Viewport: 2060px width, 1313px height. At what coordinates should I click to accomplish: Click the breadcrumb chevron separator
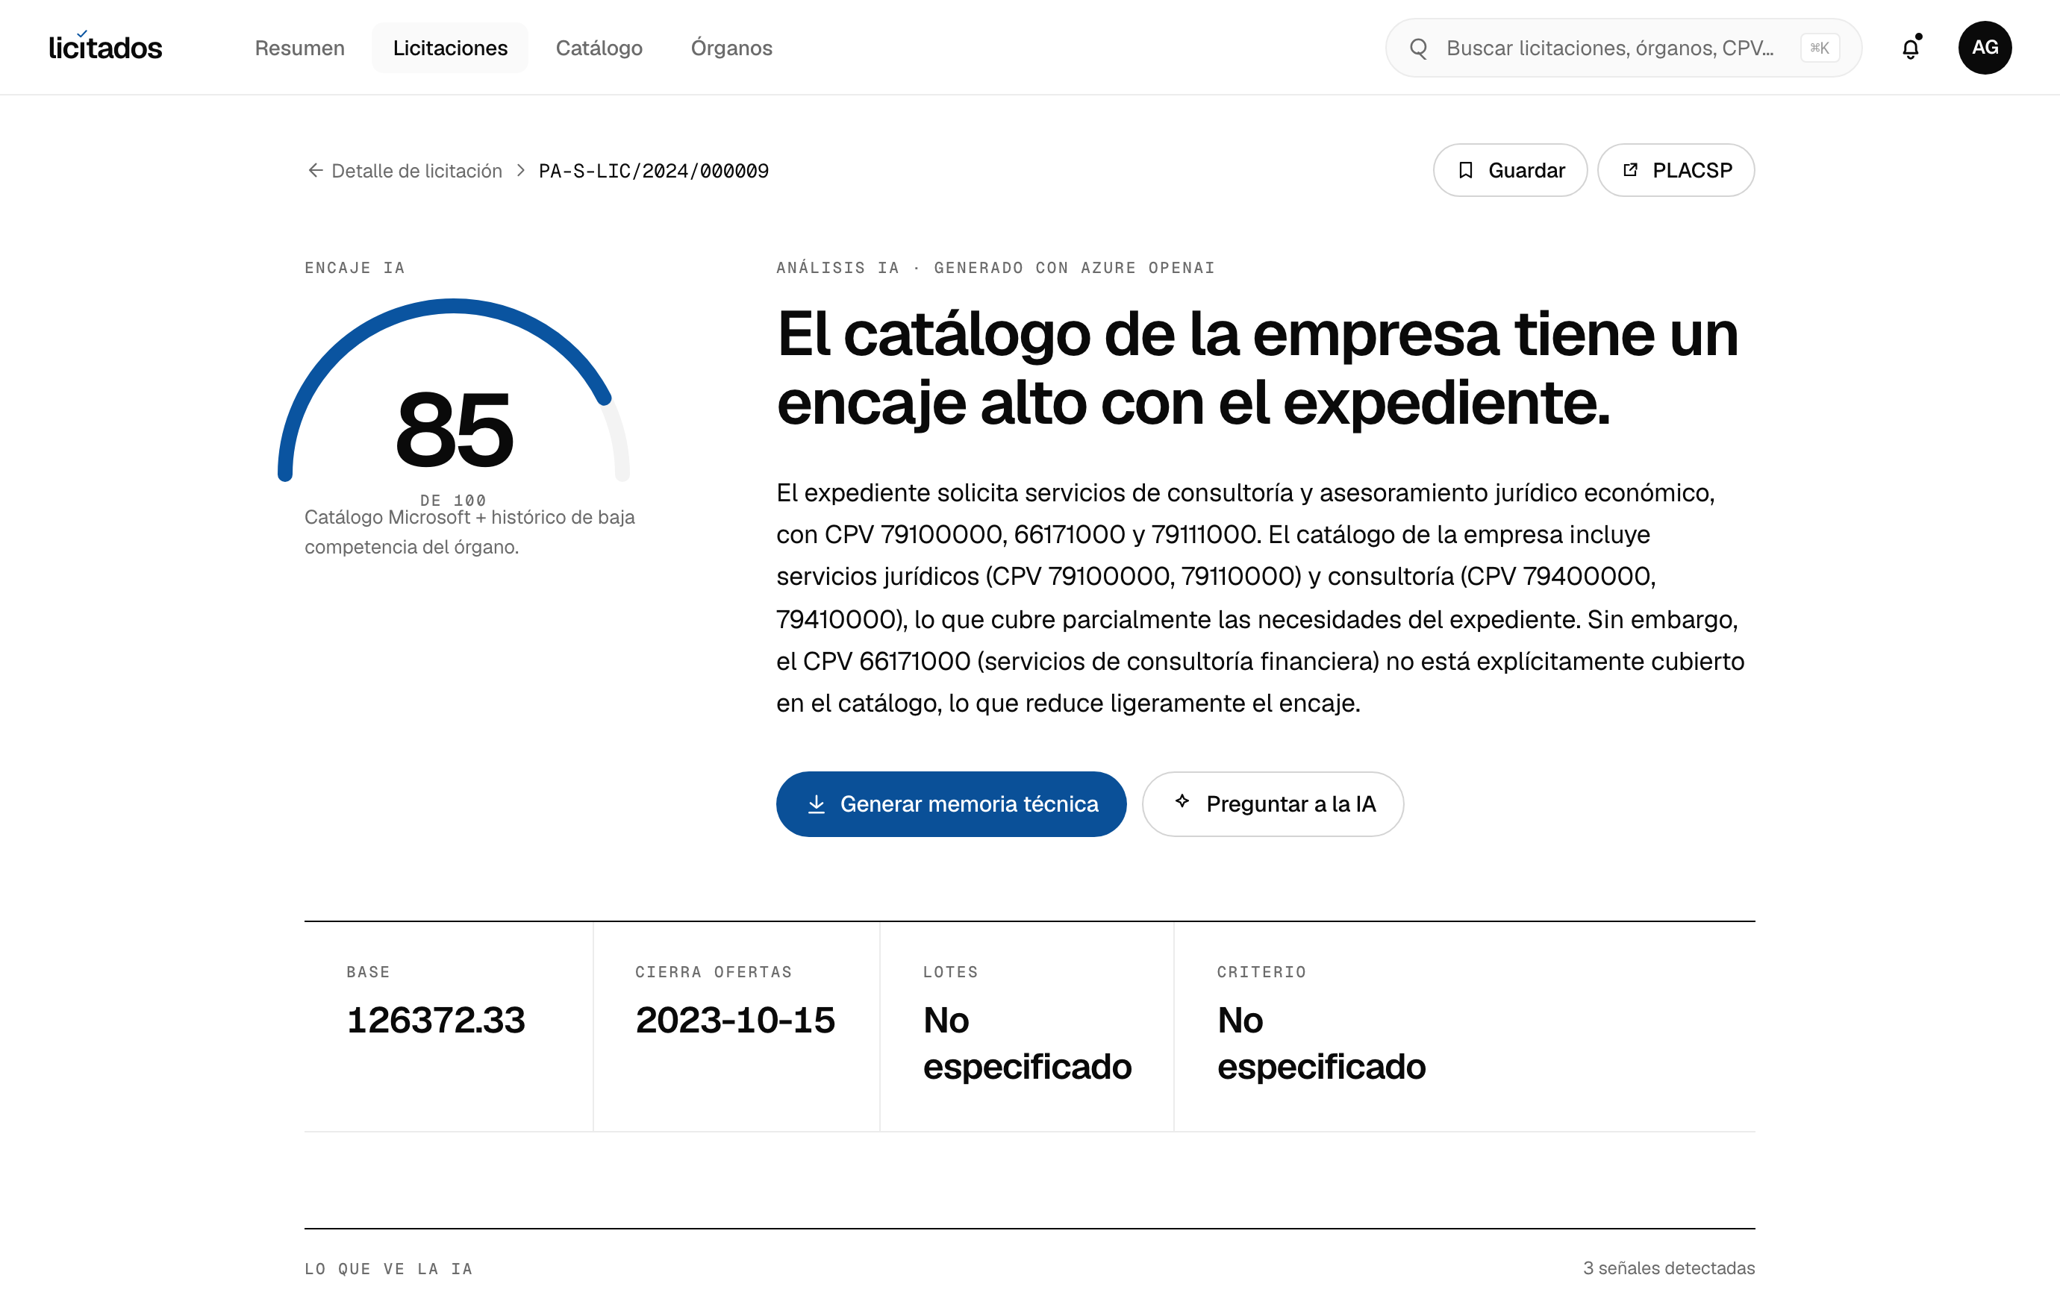(520, 170)
